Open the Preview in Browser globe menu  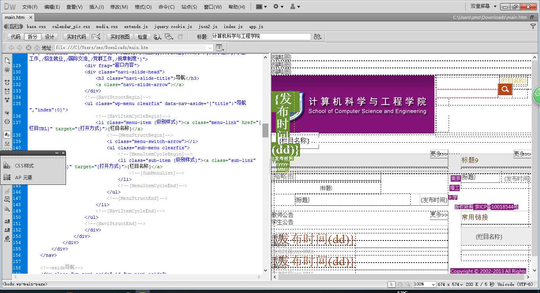tap(157, 37)
